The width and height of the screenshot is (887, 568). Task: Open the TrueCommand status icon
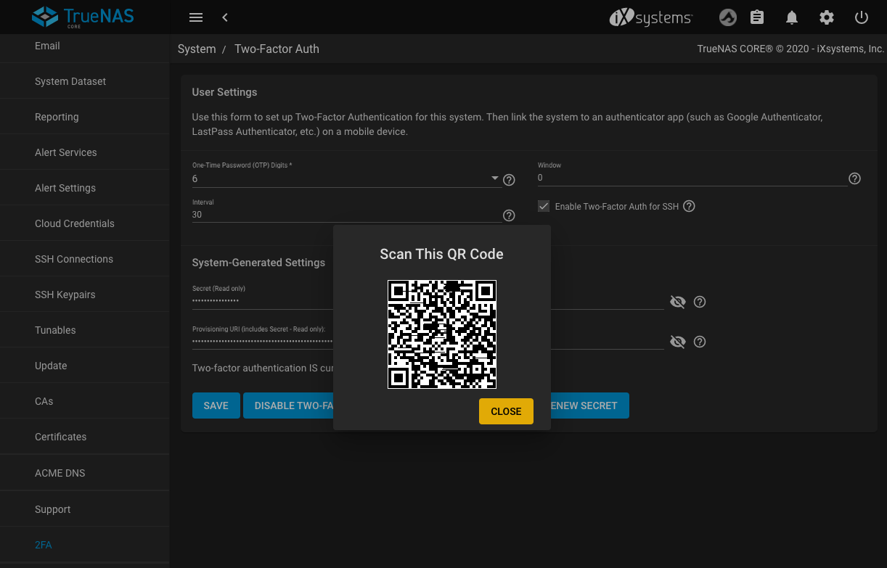(727, 17)
